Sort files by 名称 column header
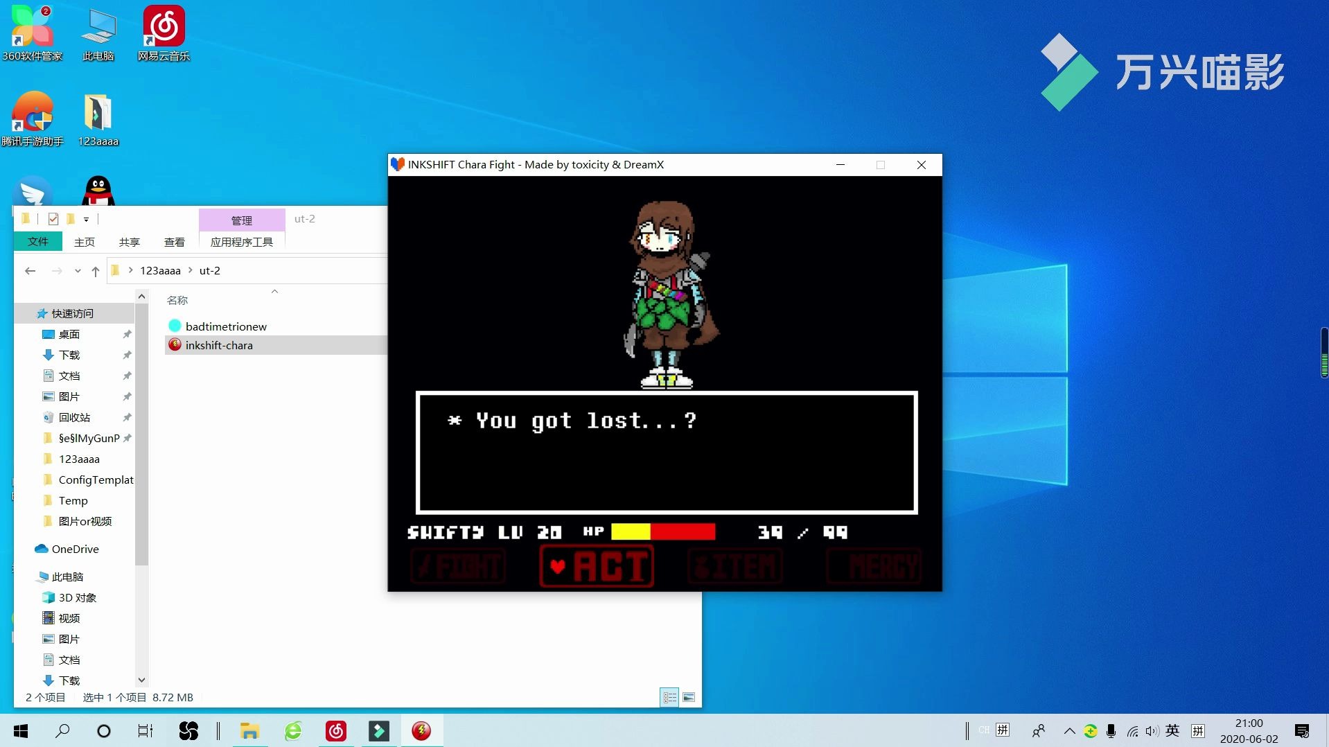This screenshot has width=1329, height=747. pyautogui.click(x=177, y=300)
